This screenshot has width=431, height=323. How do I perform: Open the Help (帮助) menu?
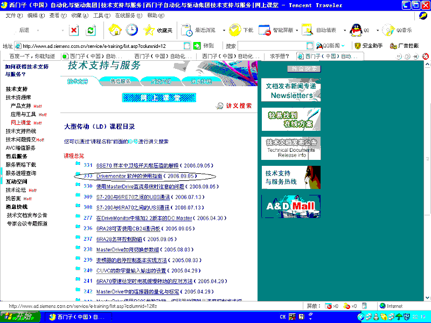pos(156,16)
